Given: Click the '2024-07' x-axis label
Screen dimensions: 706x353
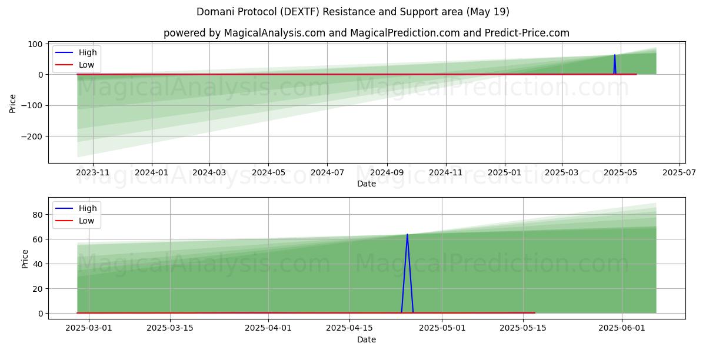Looking at the screenshot, I should 327,172.
